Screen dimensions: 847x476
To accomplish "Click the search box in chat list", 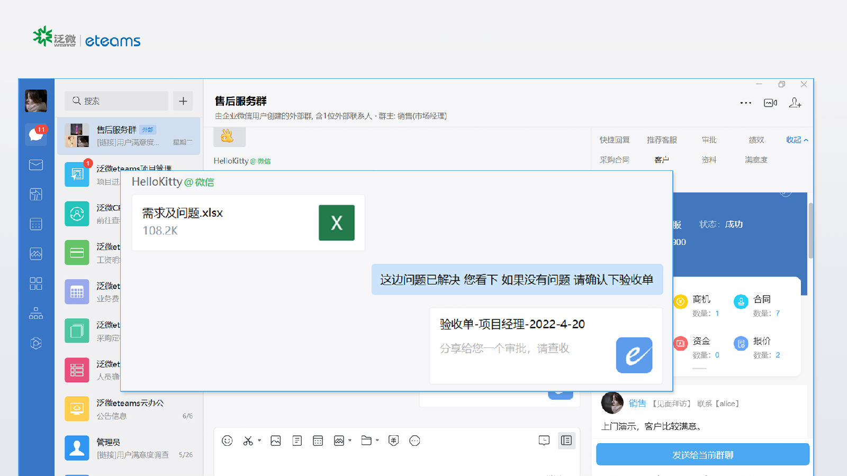I will [x=116, y=101].
